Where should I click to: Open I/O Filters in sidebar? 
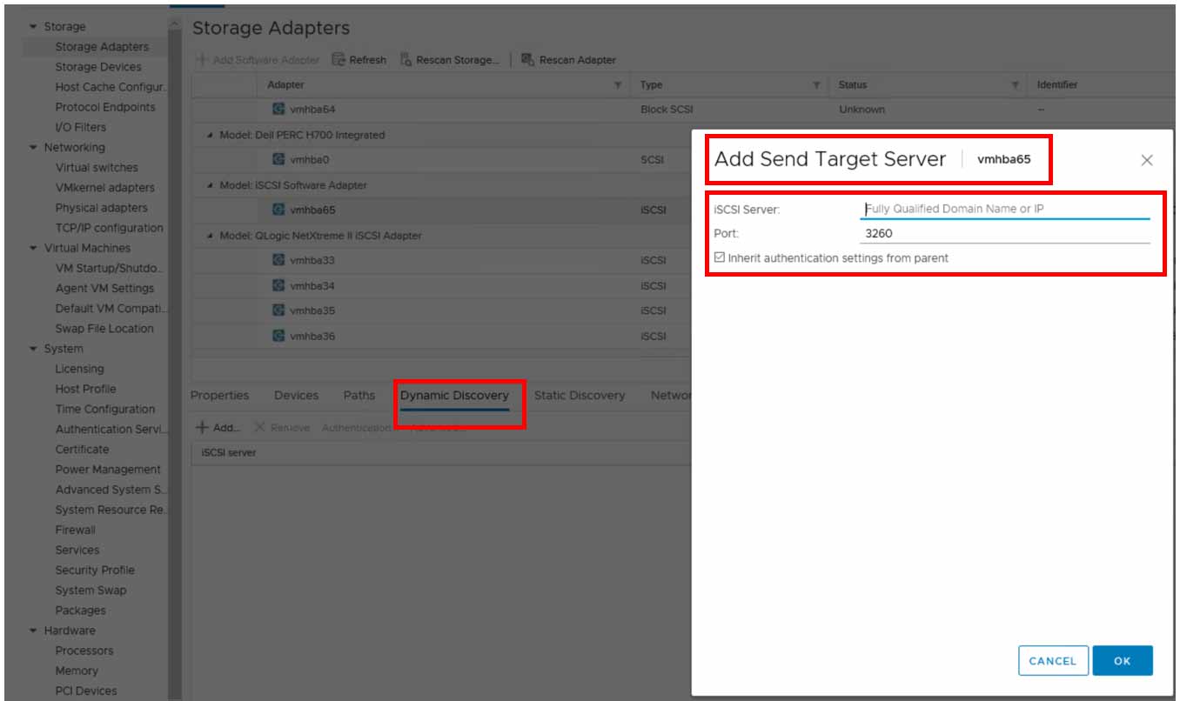[x=81, y=127]
